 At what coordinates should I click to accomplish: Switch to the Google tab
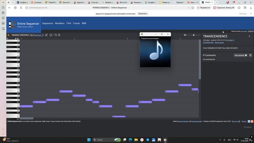click(150, 2)
